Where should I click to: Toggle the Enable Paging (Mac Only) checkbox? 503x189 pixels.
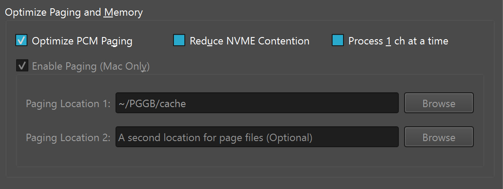point(23,66)
